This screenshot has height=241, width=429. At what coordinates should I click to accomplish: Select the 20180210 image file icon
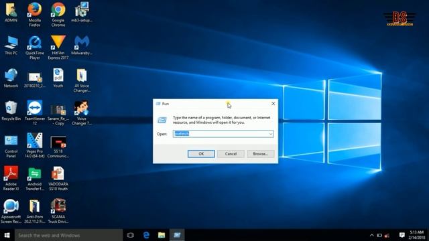34,80
